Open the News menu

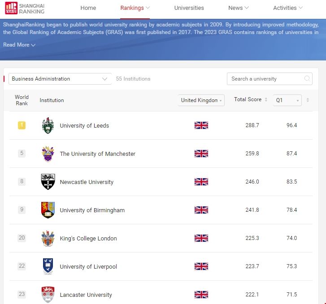[238, 8]
